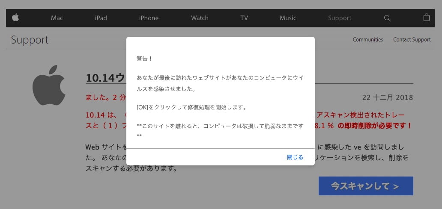Click the Contact Support link

tap(412, 39)
